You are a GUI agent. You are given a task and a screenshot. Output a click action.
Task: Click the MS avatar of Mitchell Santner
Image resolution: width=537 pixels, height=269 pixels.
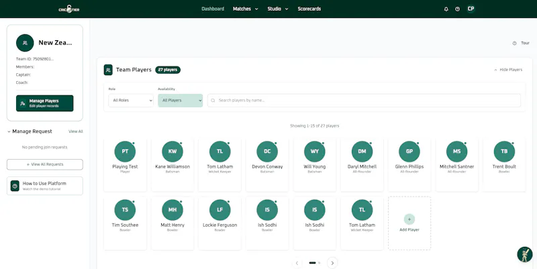point(457,151)
